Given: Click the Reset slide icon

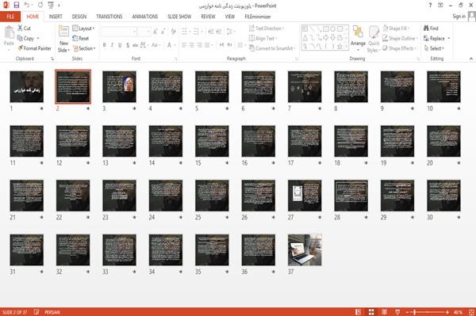Looking at the screenshot, I should point(75,38).
